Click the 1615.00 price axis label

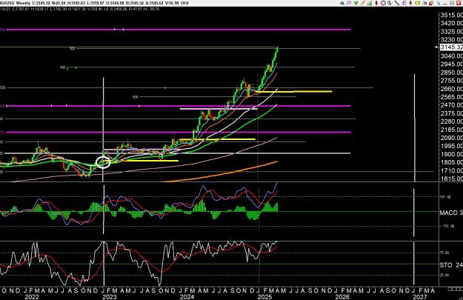click(452, 179)
